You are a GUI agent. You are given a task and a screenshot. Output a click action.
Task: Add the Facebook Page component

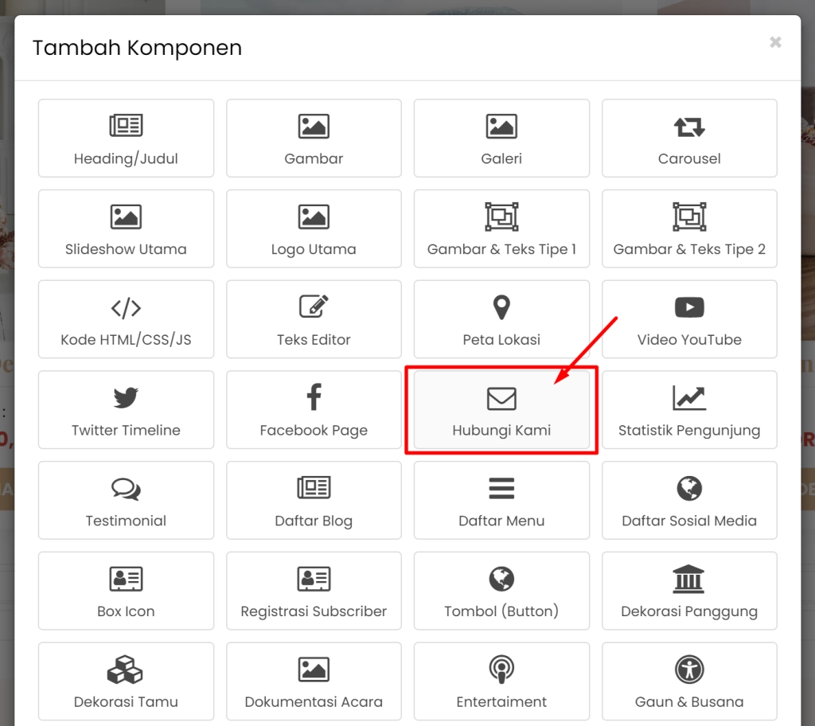point(314,410)
